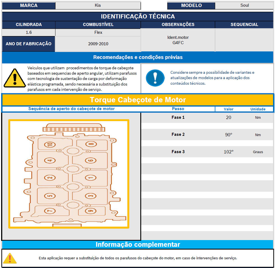Select the 2009-2010 manufacturing year cell
The height and width of the screenshot is (268, 275).
[98, 44]
